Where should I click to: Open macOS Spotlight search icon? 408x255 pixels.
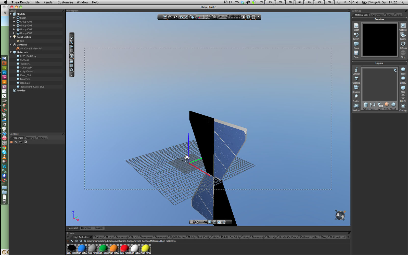[x=402, y=2]
